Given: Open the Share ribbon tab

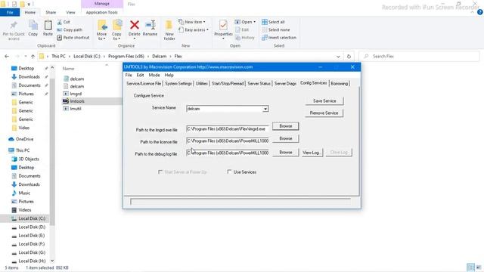Looking at the screenshot, I should pos(51,12).
